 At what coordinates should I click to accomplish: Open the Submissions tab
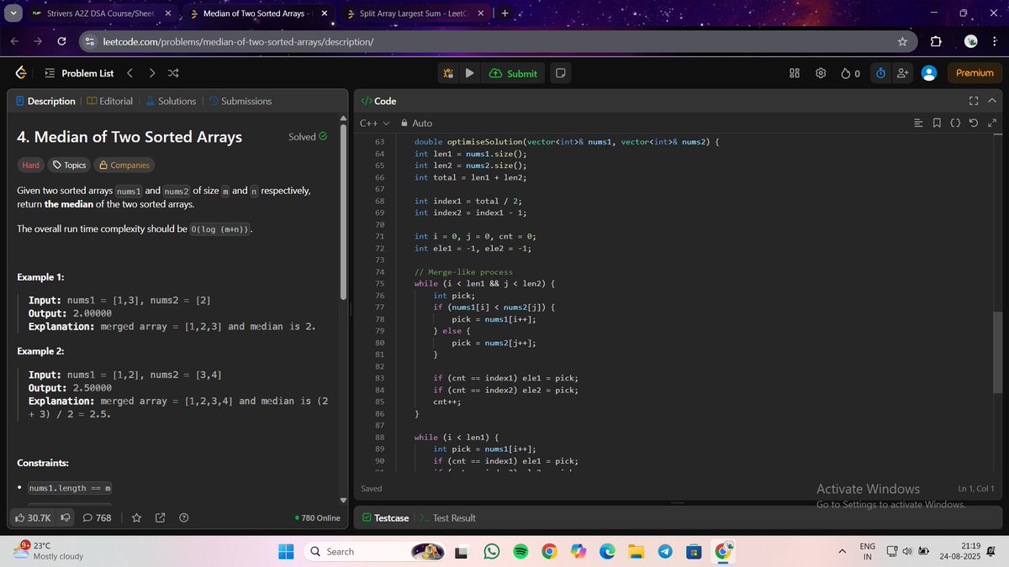(240, 101)
